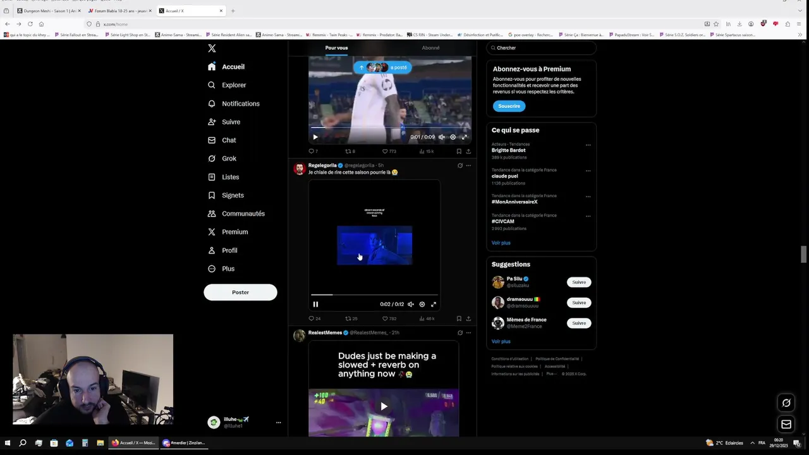Open the Regelegorilla profile name link

(322, 166)
